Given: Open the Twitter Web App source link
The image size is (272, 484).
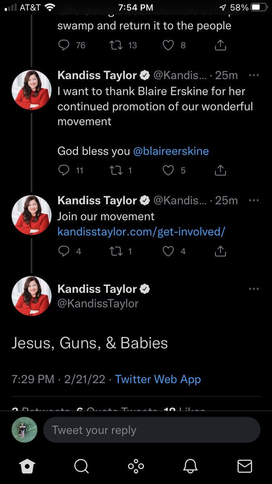Looking at the screenshot, I should [x=158, y=379].
